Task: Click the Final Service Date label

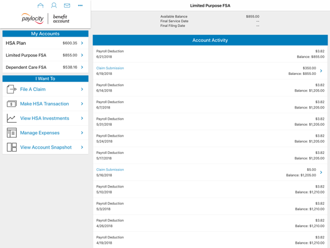Action: click(x=174, y=21)
